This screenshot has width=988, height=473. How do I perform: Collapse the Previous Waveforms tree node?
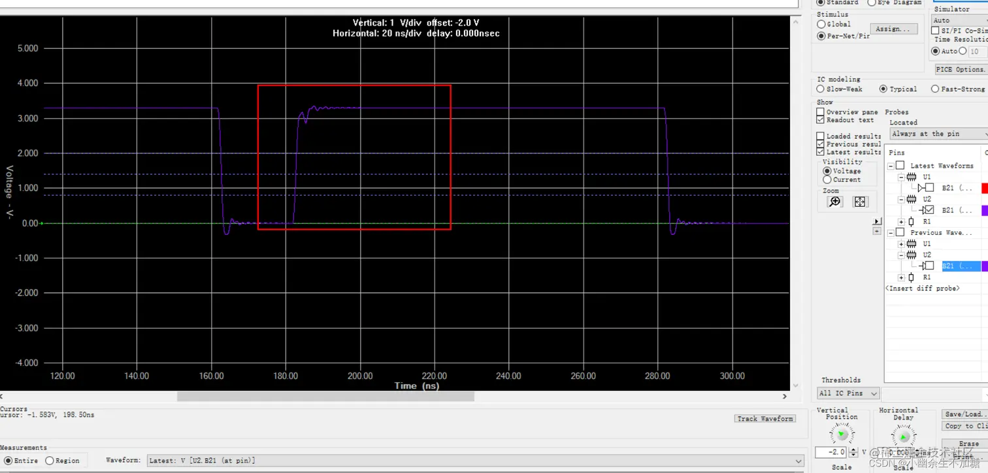[x=891, y=233]
